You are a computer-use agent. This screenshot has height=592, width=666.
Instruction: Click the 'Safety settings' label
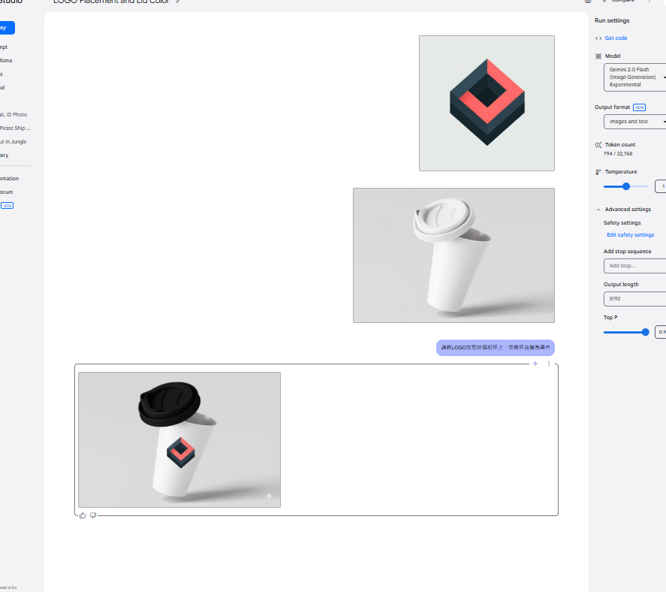point(622,222)
